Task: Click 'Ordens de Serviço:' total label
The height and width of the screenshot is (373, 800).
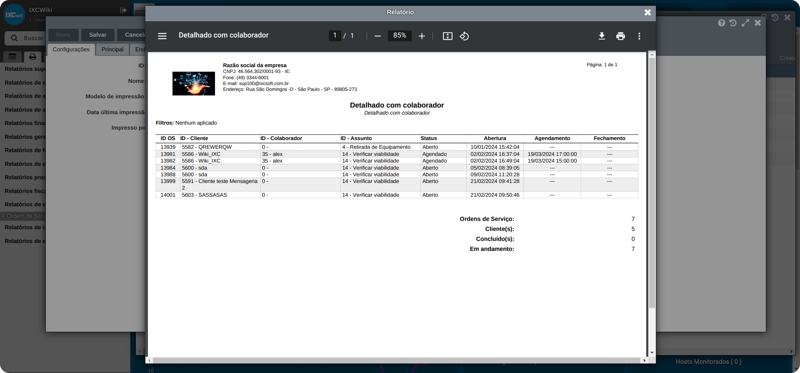Action: (x=487, y=219)
